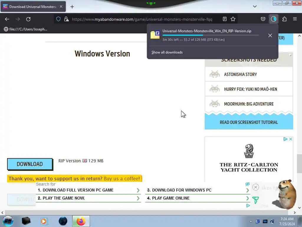Go back to the previous page
The width and height of the screenshot is (302, 227).
[7, 19]
